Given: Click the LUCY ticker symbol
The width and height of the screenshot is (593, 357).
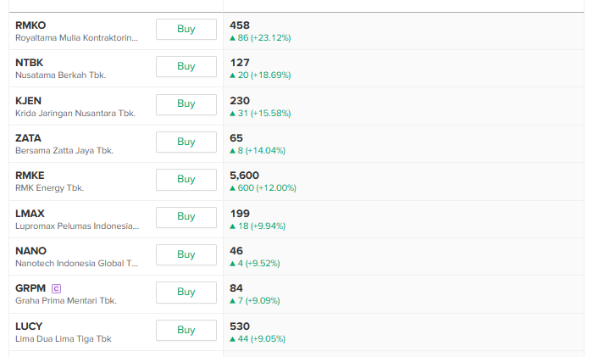Looking at the screenshot, I should click(29, 326).
